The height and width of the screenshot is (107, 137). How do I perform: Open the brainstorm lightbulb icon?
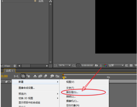coord(52,76)
